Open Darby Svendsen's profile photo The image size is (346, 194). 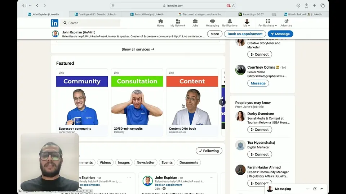(240, 116)
